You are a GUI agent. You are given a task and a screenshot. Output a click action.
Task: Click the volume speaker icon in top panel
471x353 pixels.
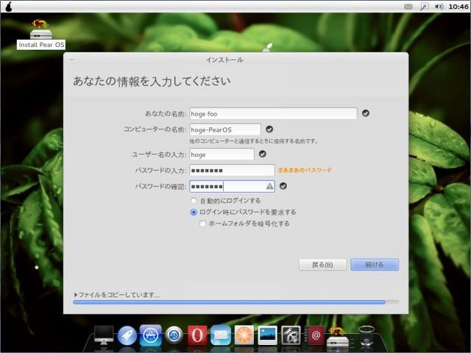click(x=439, y=7)
